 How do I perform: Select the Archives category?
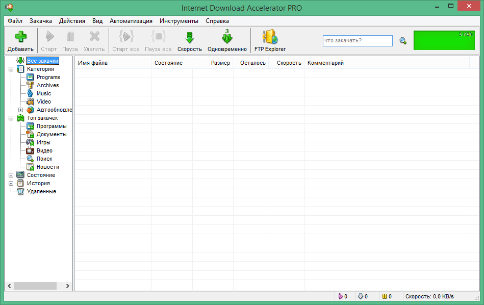pos(48,85)
